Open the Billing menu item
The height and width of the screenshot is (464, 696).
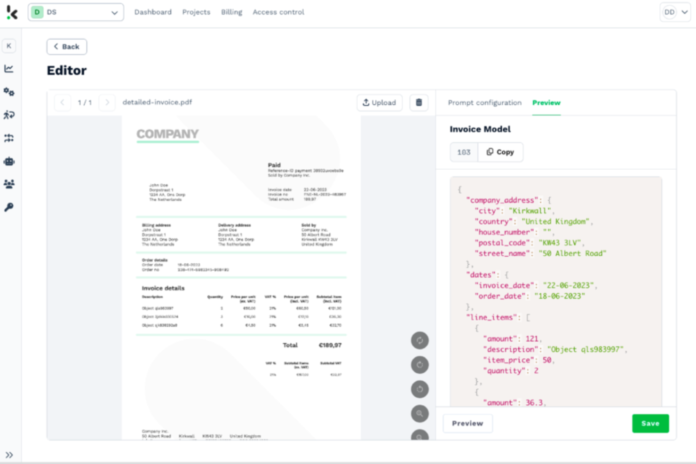pos(232,12)
